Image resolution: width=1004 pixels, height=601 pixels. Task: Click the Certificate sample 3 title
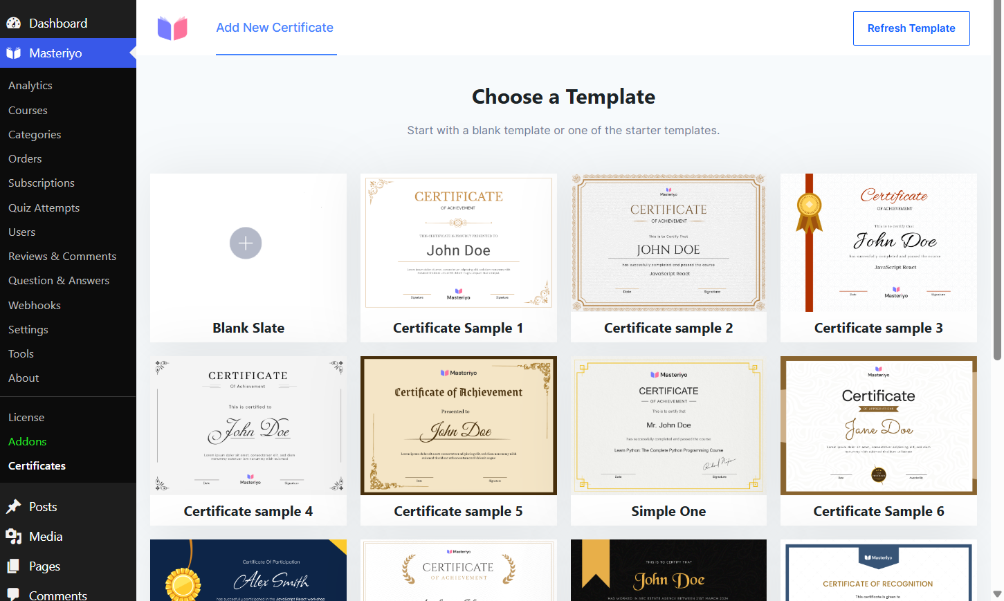(x=879, y=328)
